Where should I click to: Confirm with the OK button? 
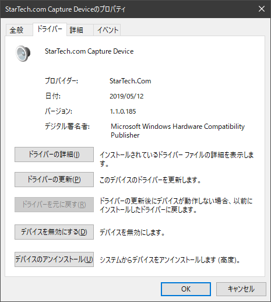186,289
